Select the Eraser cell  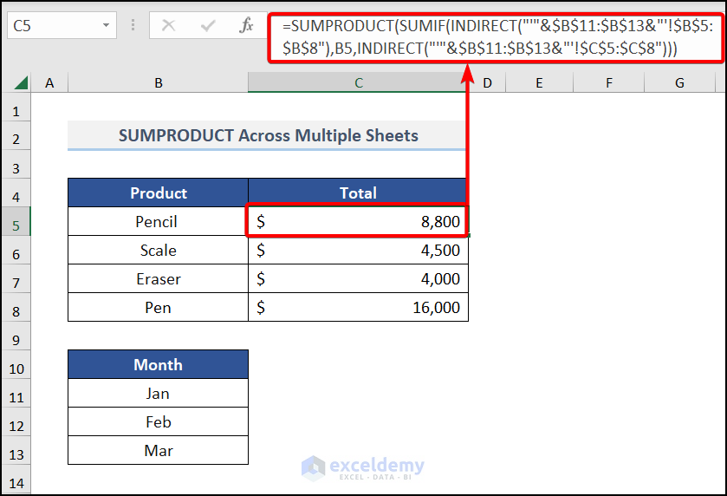(158, 279)
